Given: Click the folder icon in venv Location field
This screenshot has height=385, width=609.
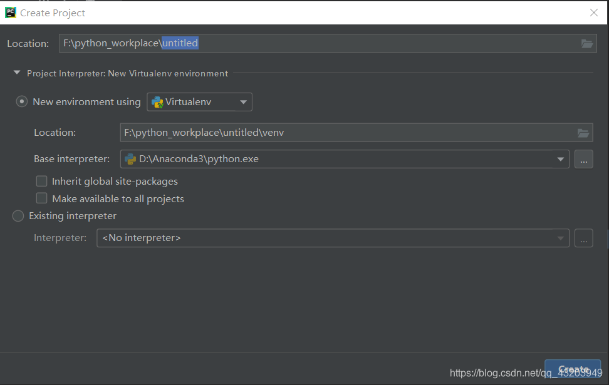Looking at the screenshot, I should click(583, 133).
